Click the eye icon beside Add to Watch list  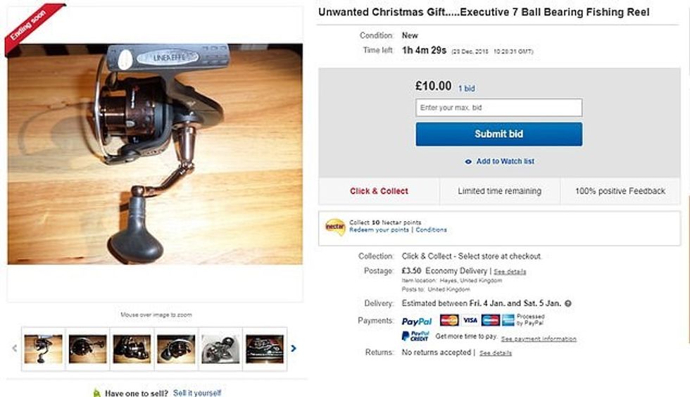click(468, 161)
